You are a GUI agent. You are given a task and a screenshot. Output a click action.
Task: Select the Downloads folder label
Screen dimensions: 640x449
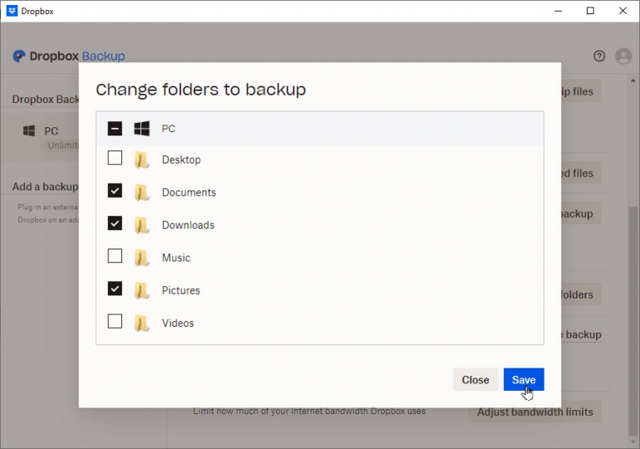coord(188,225)
